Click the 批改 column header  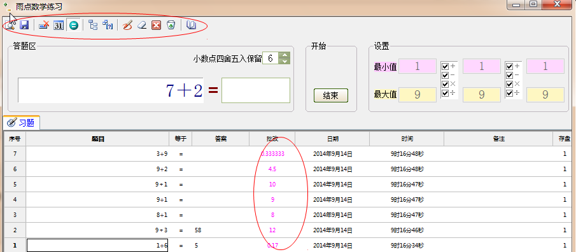coord(272,139)
